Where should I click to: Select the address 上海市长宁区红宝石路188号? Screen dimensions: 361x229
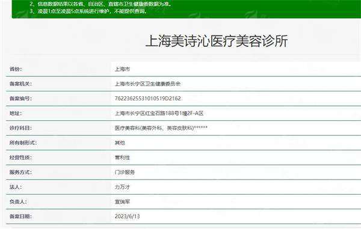tap(147, 114)
